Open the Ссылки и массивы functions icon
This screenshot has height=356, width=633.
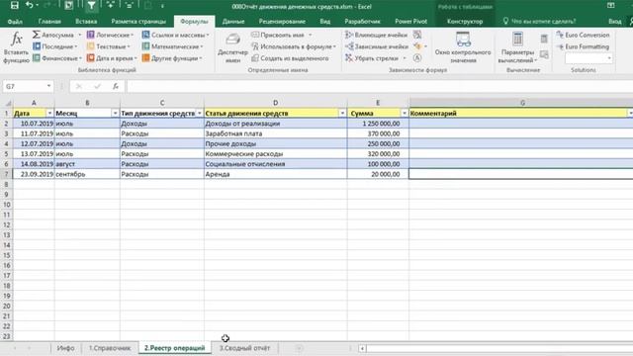[x=145, y=35]
